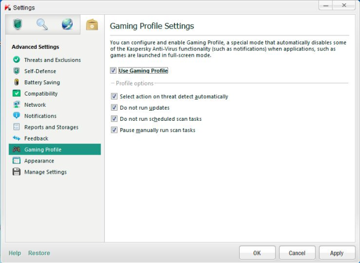Open the Scan magnifier settings tab
Viewport: 360px width, 263px height.
tap(42, 24)
